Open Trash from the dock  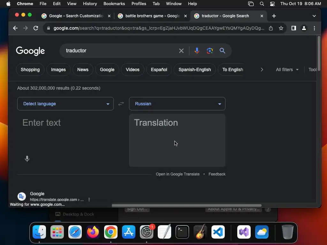(x=288, y=232)
